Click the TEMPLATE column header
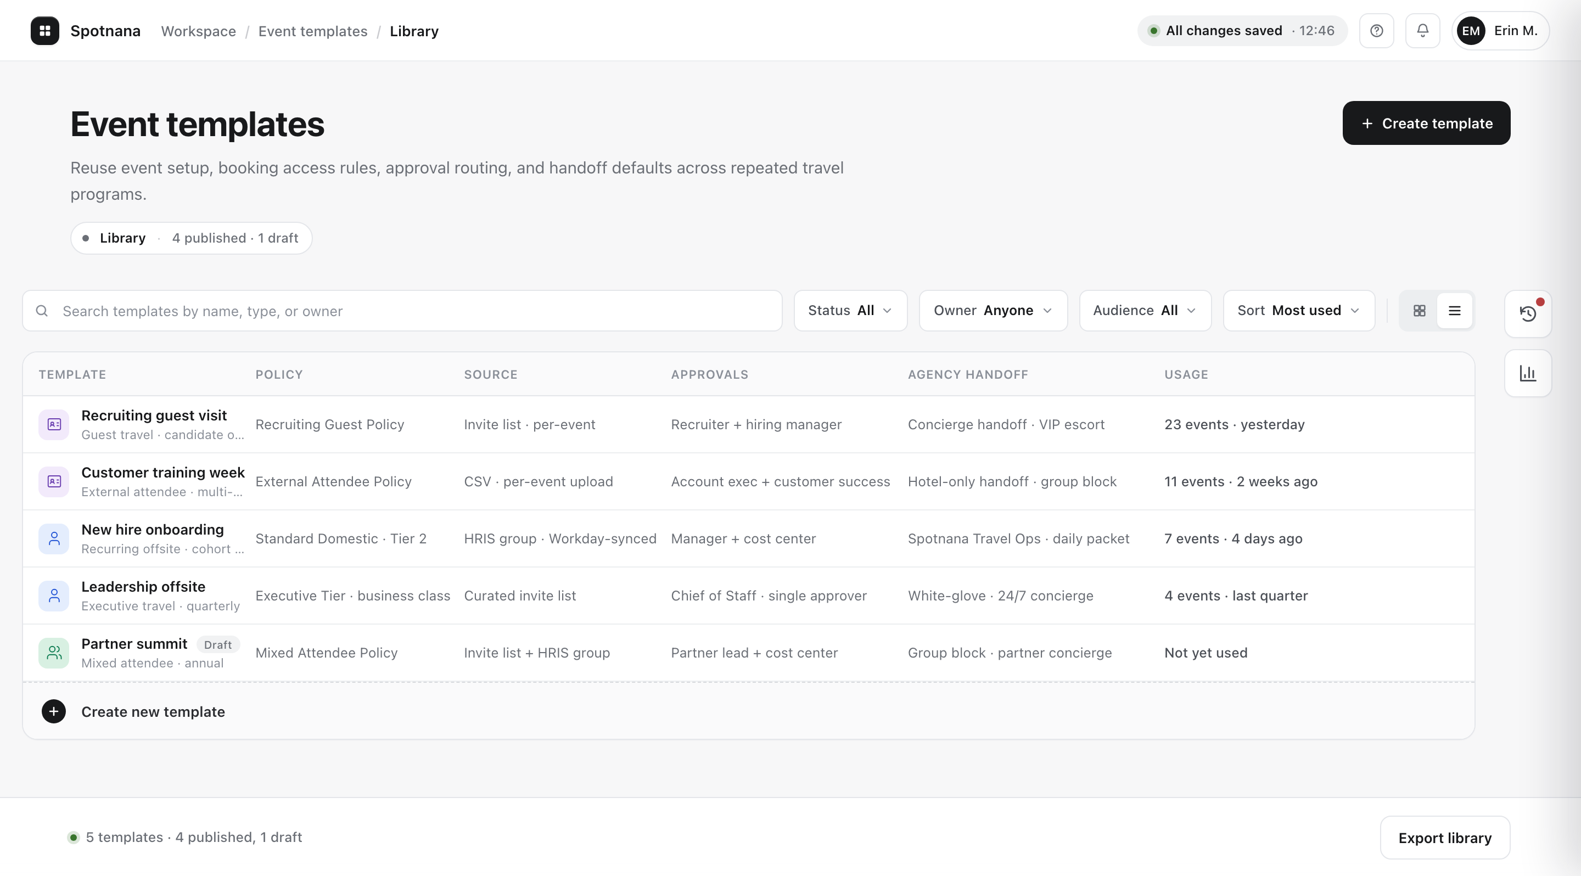Viewport: 1581px width, 876px height. pyautogui.click(x=72, y=375)
